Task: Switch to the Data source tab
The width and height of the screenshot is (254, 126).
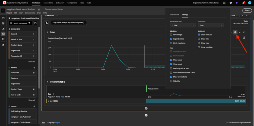Action: tap(174, 15)
